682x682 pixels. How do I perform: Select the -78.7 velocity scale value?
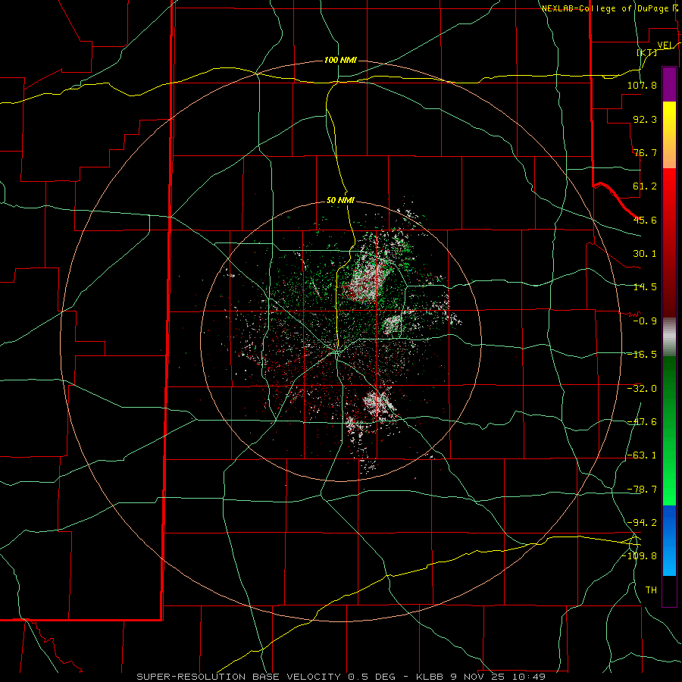(x=642, y=490)
